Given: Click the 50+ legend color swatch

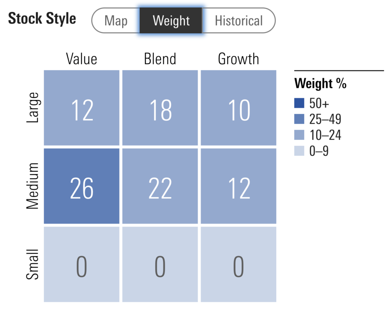Looking at the screenshot, I should pos(299,103).
